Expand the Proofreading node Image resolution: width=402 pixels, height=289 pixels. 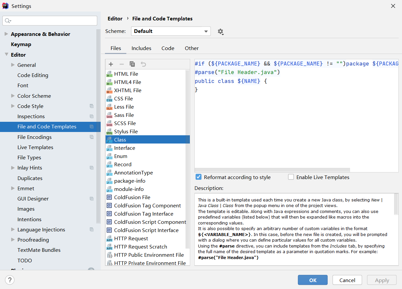click(13, 240)
